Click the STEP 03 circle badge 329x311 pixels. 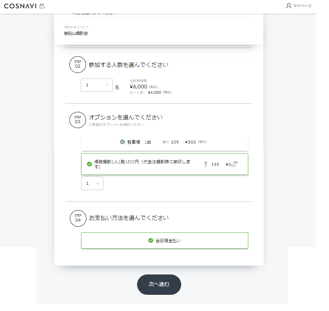[x=78, y=120]
